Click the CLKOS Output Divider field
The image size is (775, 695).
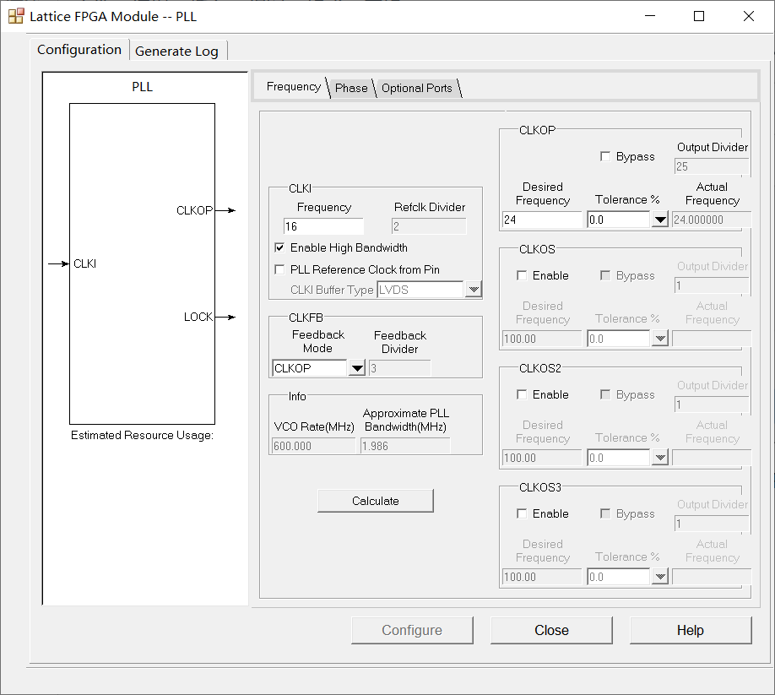(712, 285)
